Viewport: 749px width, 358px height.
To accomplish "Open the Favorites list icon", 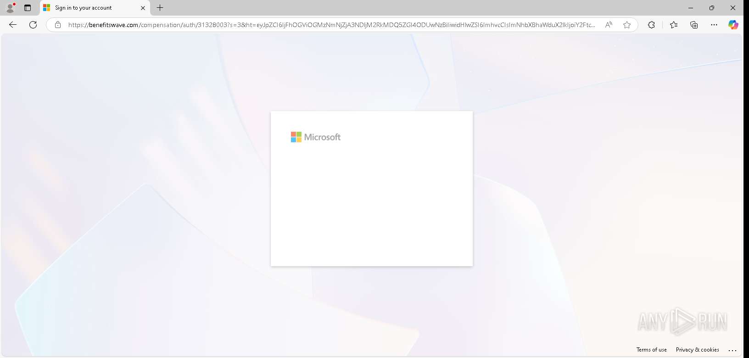I will [x=674, y=25].
